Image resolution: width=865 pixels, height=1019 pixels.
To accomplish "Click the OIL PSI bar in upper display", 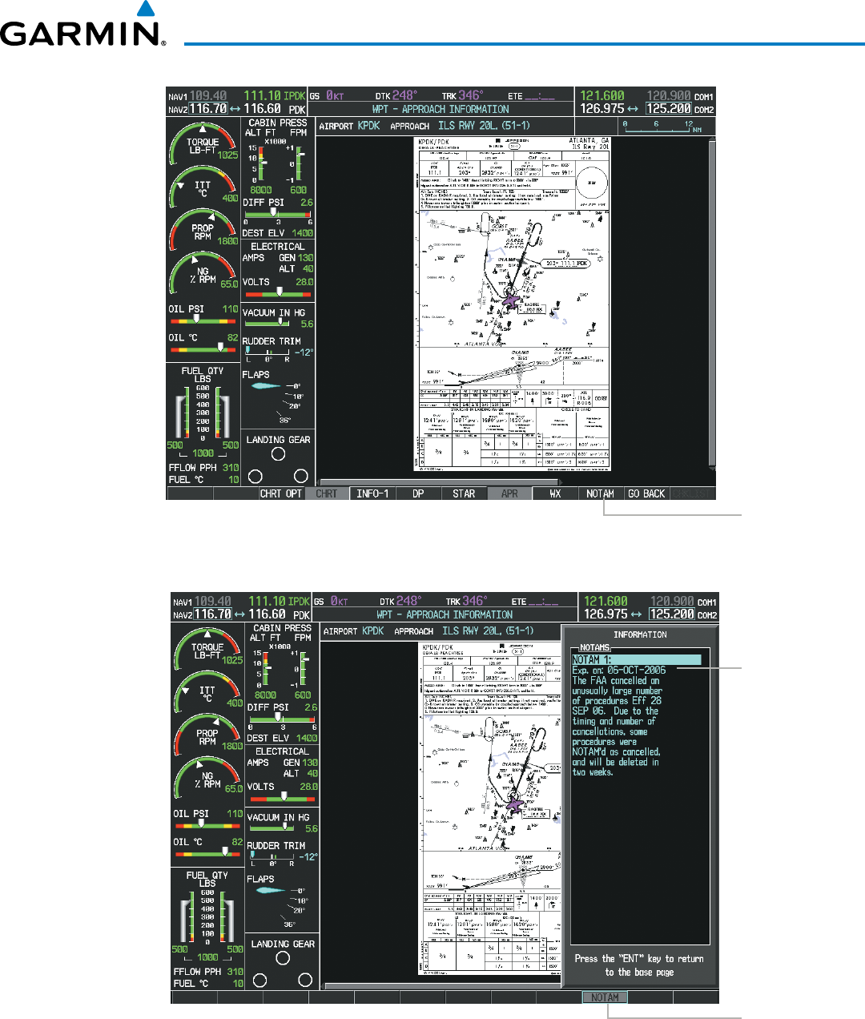I will click(x=203, y=314).
